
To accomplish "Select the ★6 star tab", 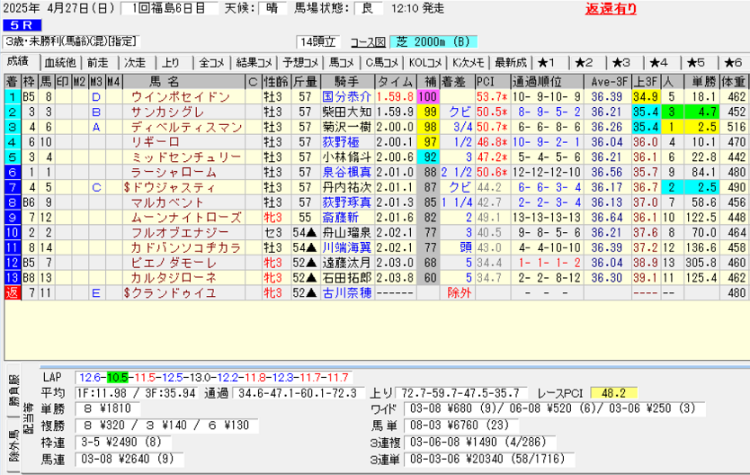I will 732,62.
